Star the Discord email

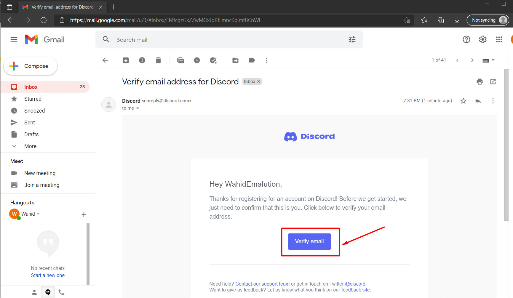tap(463, 101)
